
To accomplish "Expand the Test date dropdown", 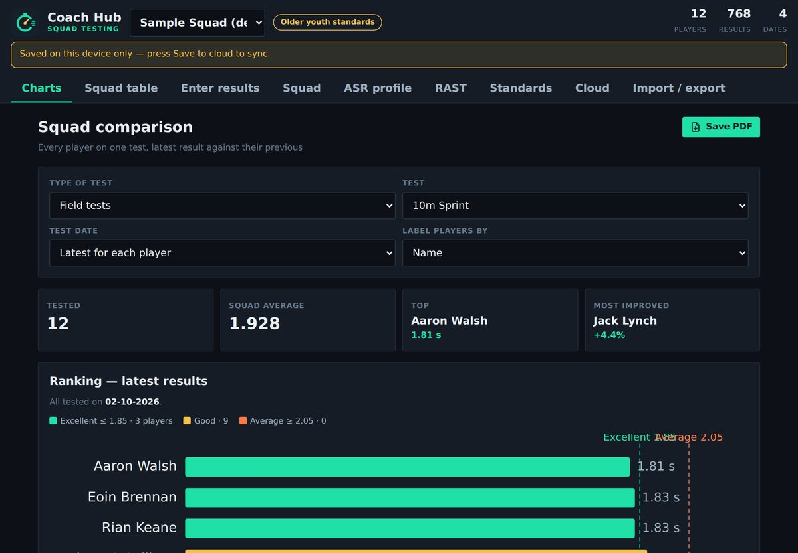I will 222,253.
